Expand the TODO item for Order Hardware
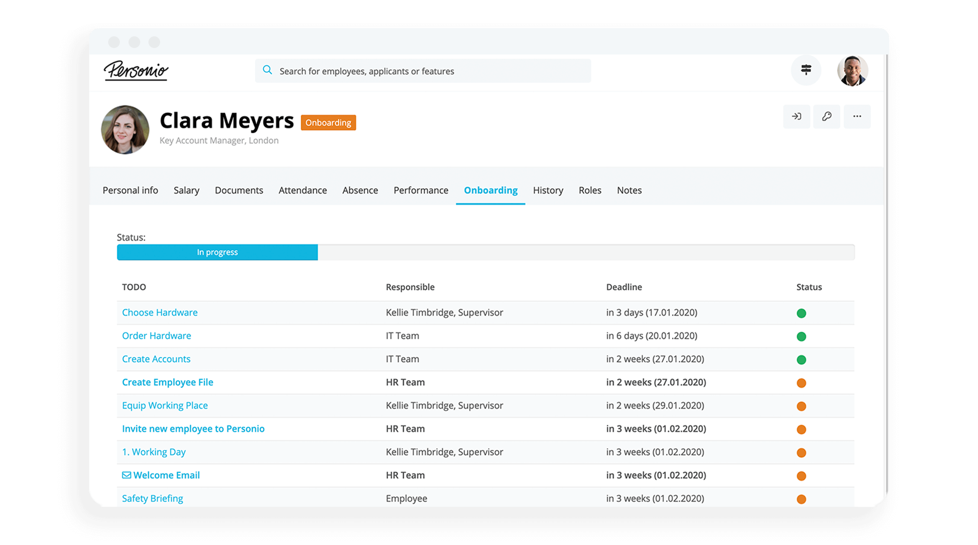This screenshot has width=978, height=545. 156,336
